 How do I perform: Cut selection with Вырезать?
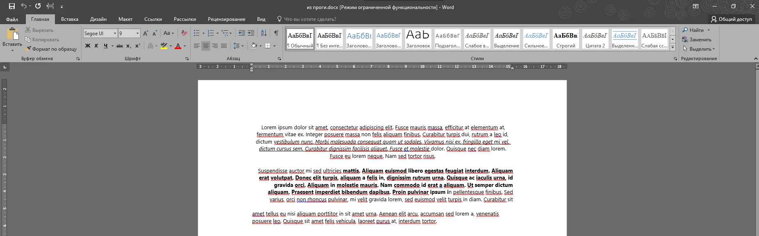pos(39,30)
